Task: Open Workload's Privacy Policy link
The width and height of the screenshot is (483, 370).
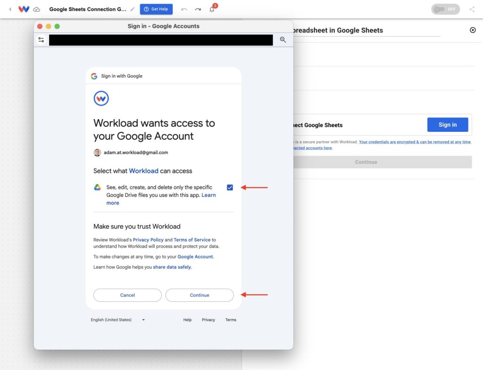Action: pos(148,240)
